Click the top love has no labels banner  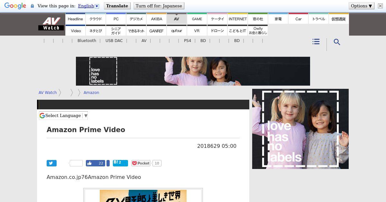[x=193, y=71]
